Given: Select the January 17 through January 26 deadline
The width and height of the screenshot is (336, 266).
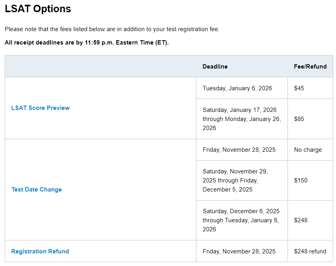Looking at the screenshot, I should click(241, 119).
